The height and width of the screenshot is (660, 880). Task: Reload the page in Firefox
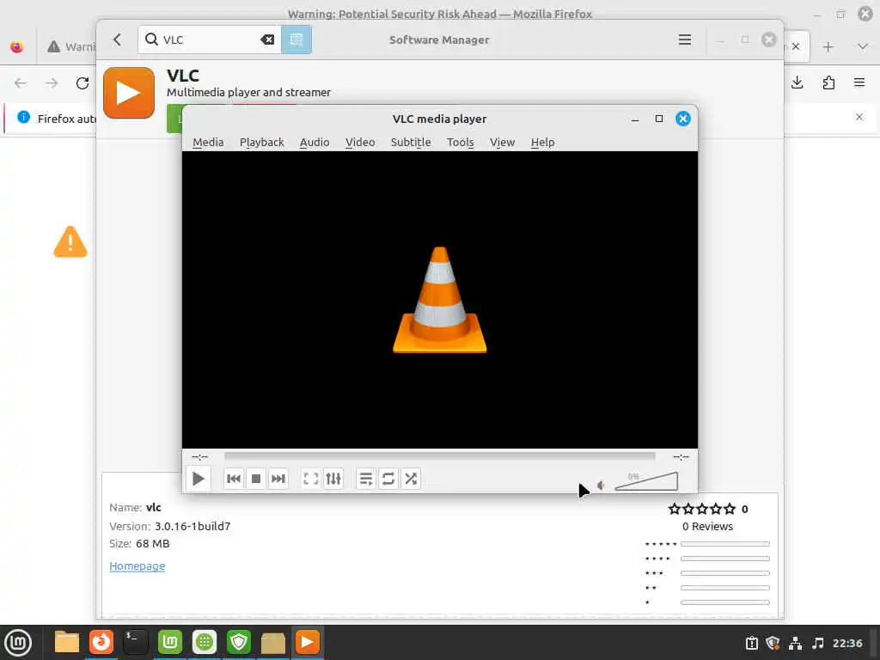point(82,83)
